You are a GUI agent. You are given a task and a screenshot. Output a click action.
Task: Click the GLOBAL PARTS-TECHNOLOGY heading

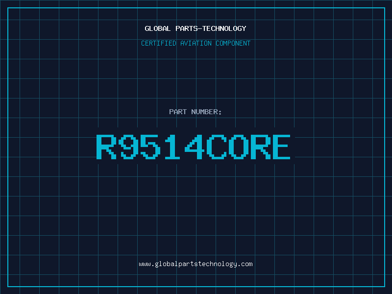click(x=196, y=28)
